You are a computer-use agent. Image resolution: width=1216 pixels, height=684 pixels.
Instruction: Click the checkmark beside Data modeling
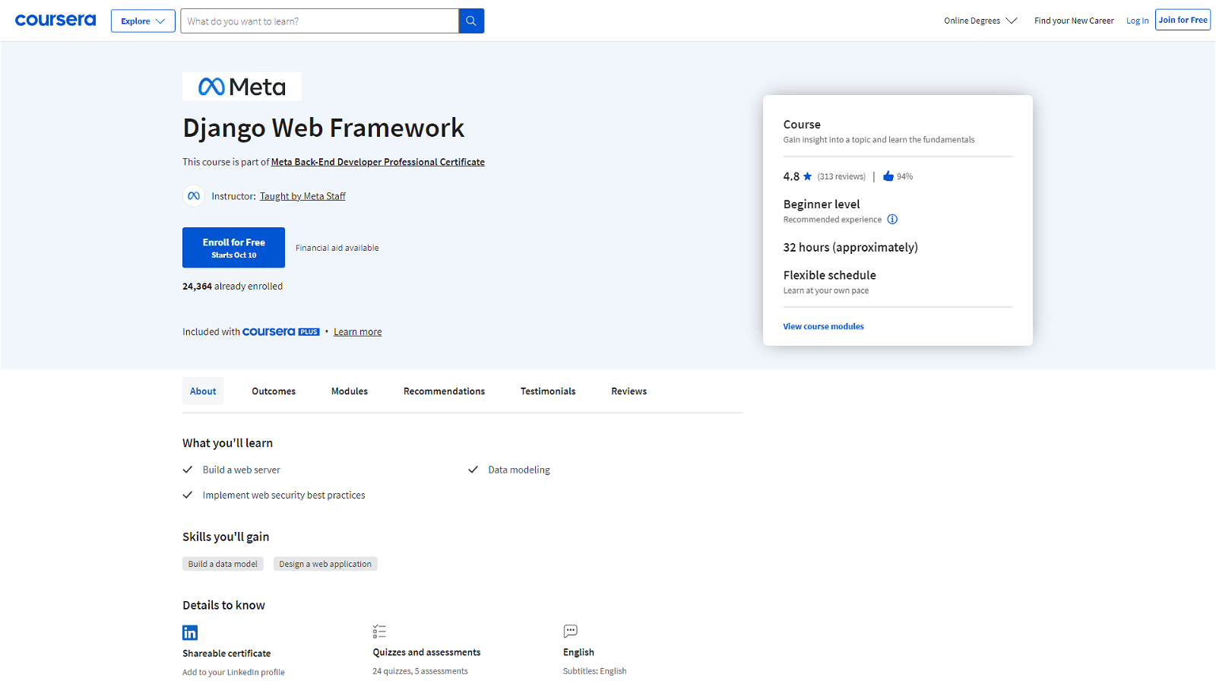(x=473, y=470)
